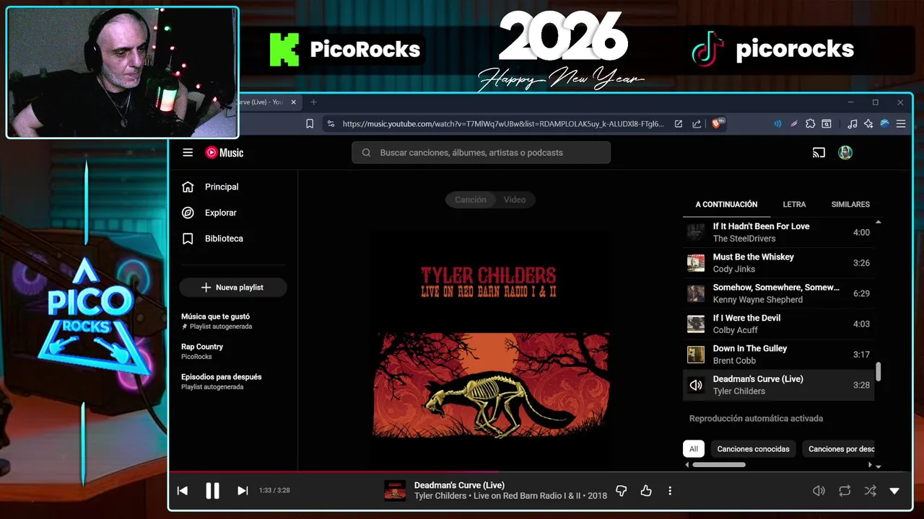The width and height of the screenshot is (924, 519).
Task: Click the queue scroll-up arrow
Action: (x=879, y=222)
